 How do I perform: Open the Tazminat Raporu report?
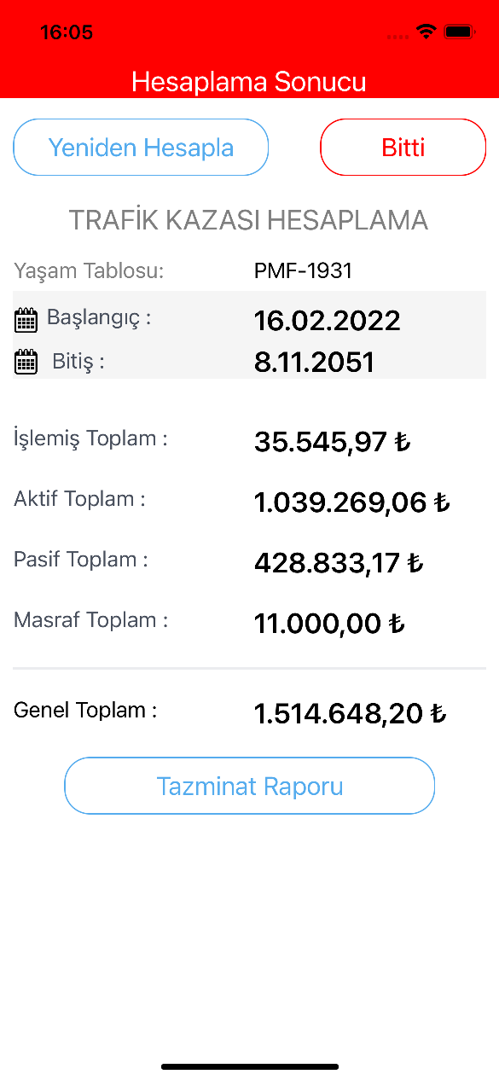(x=250, y=786)
